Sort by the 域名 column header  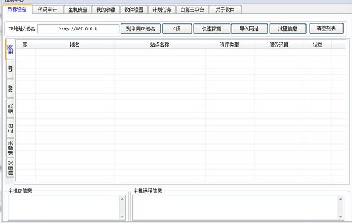[x=75, y=45]
